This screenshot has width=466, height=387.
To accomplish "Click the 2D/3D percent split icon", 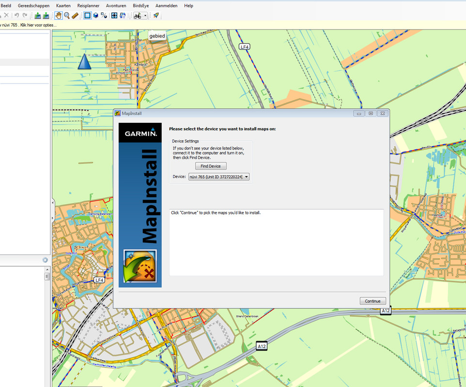I will click(x=104, y=15).
